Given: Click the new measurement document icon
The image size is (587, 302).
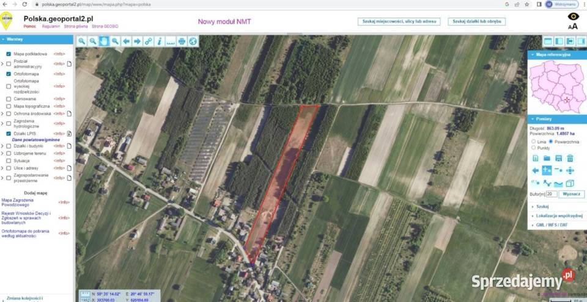Looking at the screenshot, I should coord(536,158).
